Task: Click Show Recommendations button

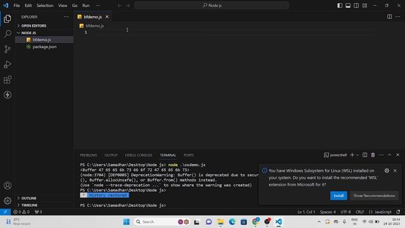Action: [x=374, y=196]
